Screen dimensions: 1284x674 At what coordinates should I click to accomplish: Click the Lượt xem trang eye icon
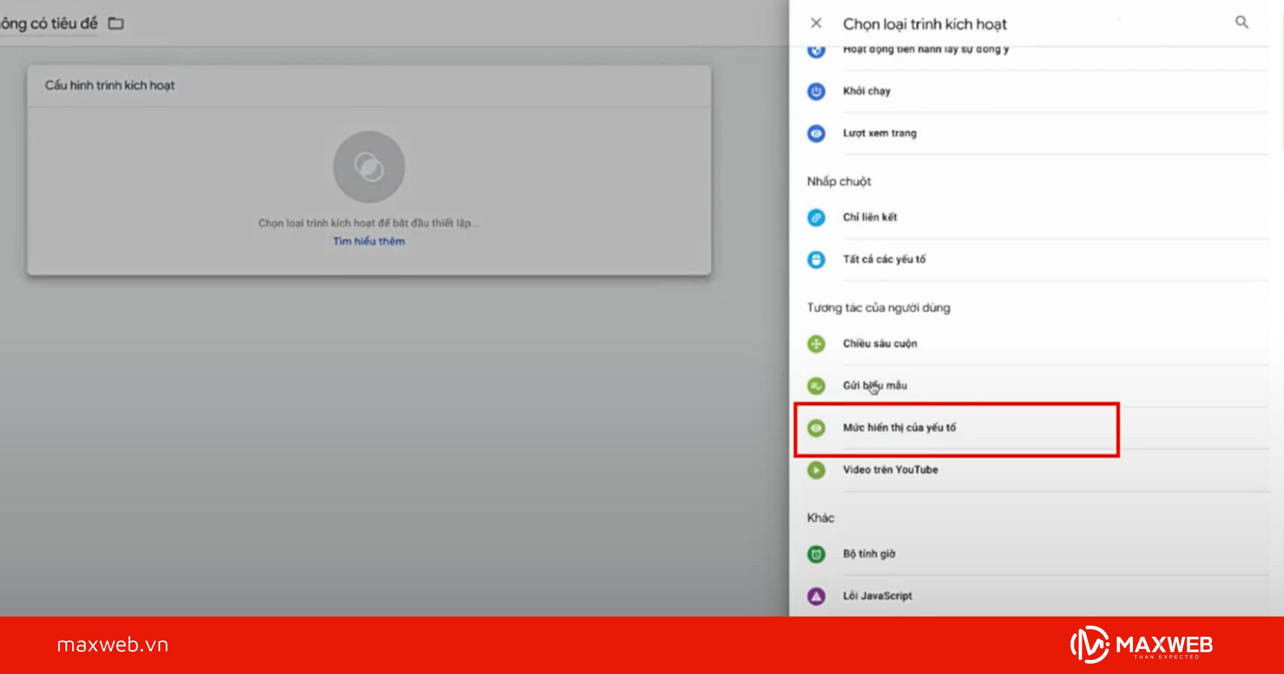pyautogui.click(x=816, y=133)
